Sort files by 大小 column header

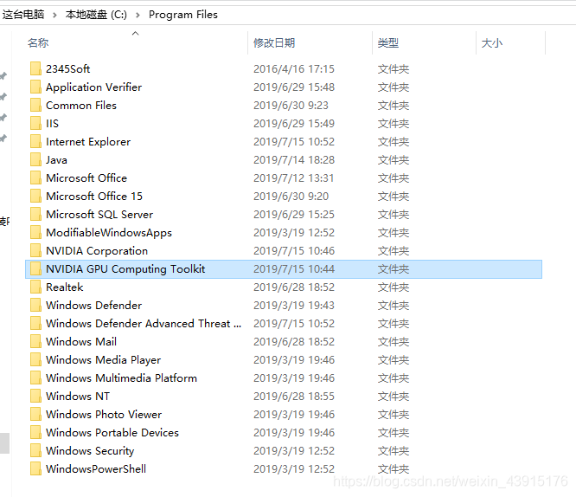click(x=491, y=42)
